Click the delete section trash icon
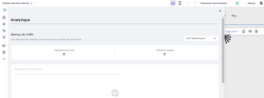 [x=257, y=31]
